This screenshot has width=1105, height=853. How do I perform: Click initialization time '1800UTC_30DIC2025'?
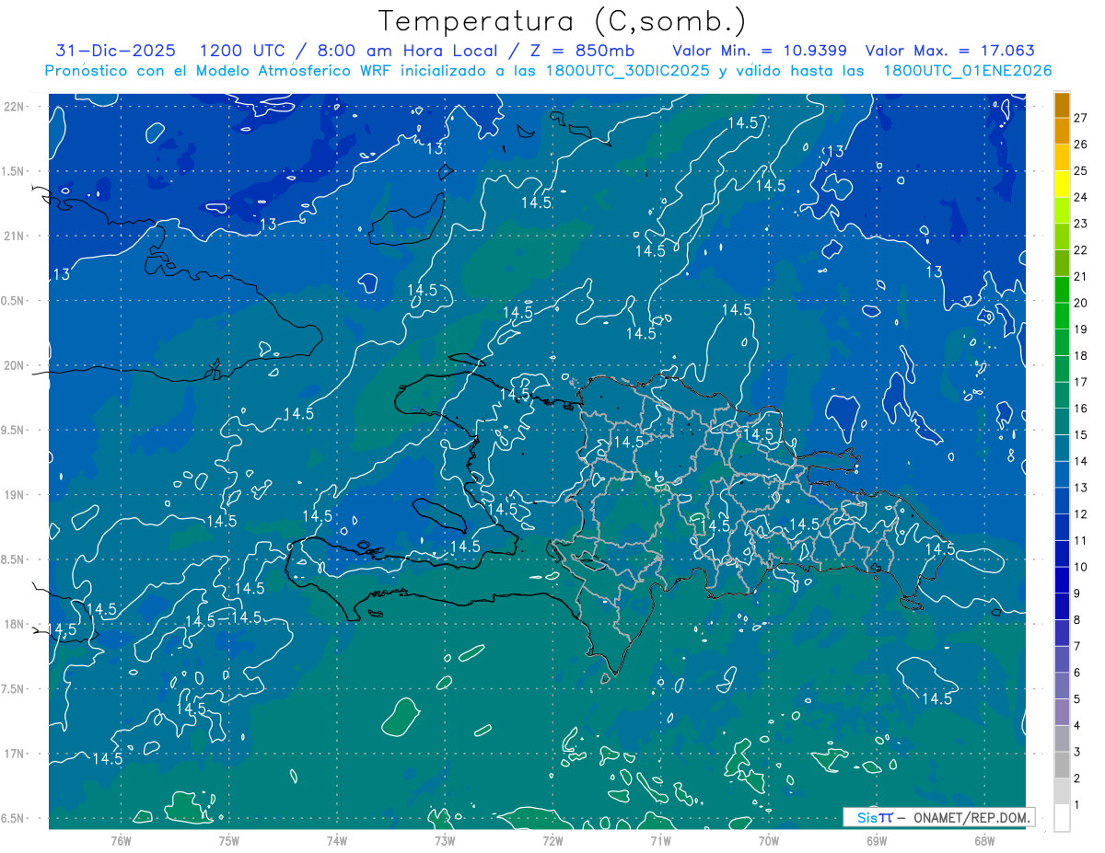[x=627, y=71]
